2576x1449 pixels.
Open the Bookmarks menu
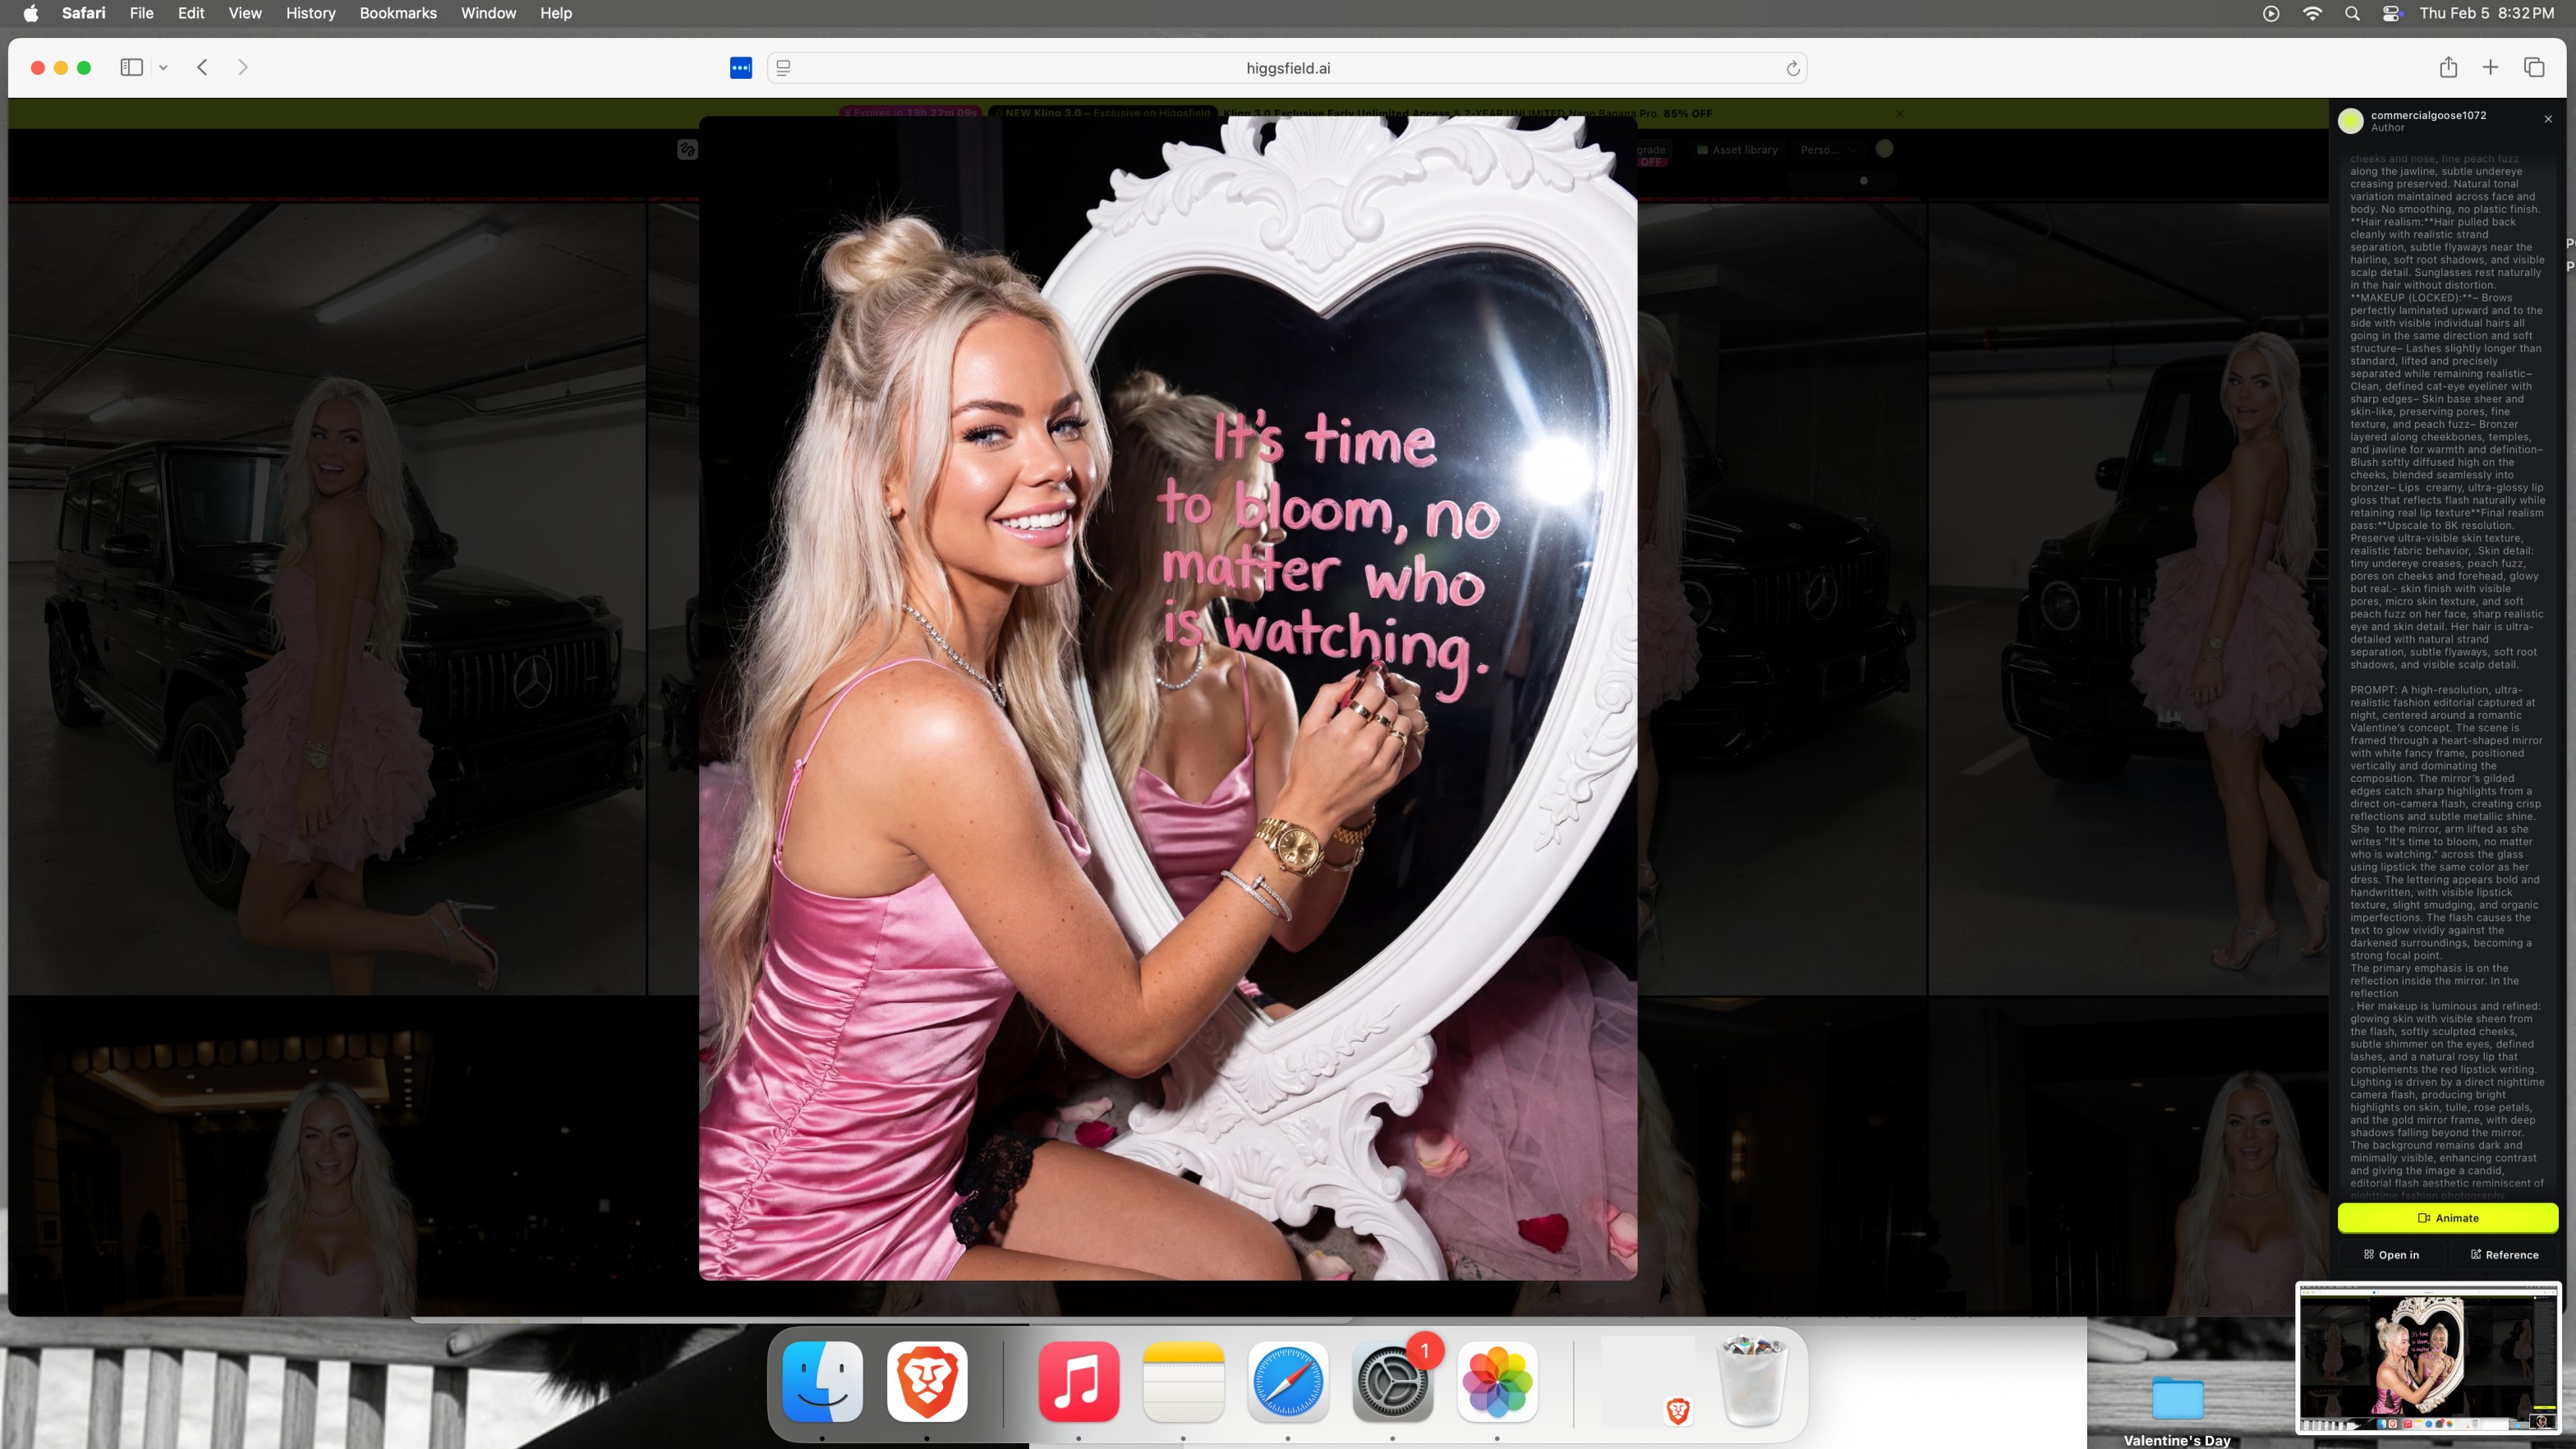pyautogui.click(x=397, y=13)
